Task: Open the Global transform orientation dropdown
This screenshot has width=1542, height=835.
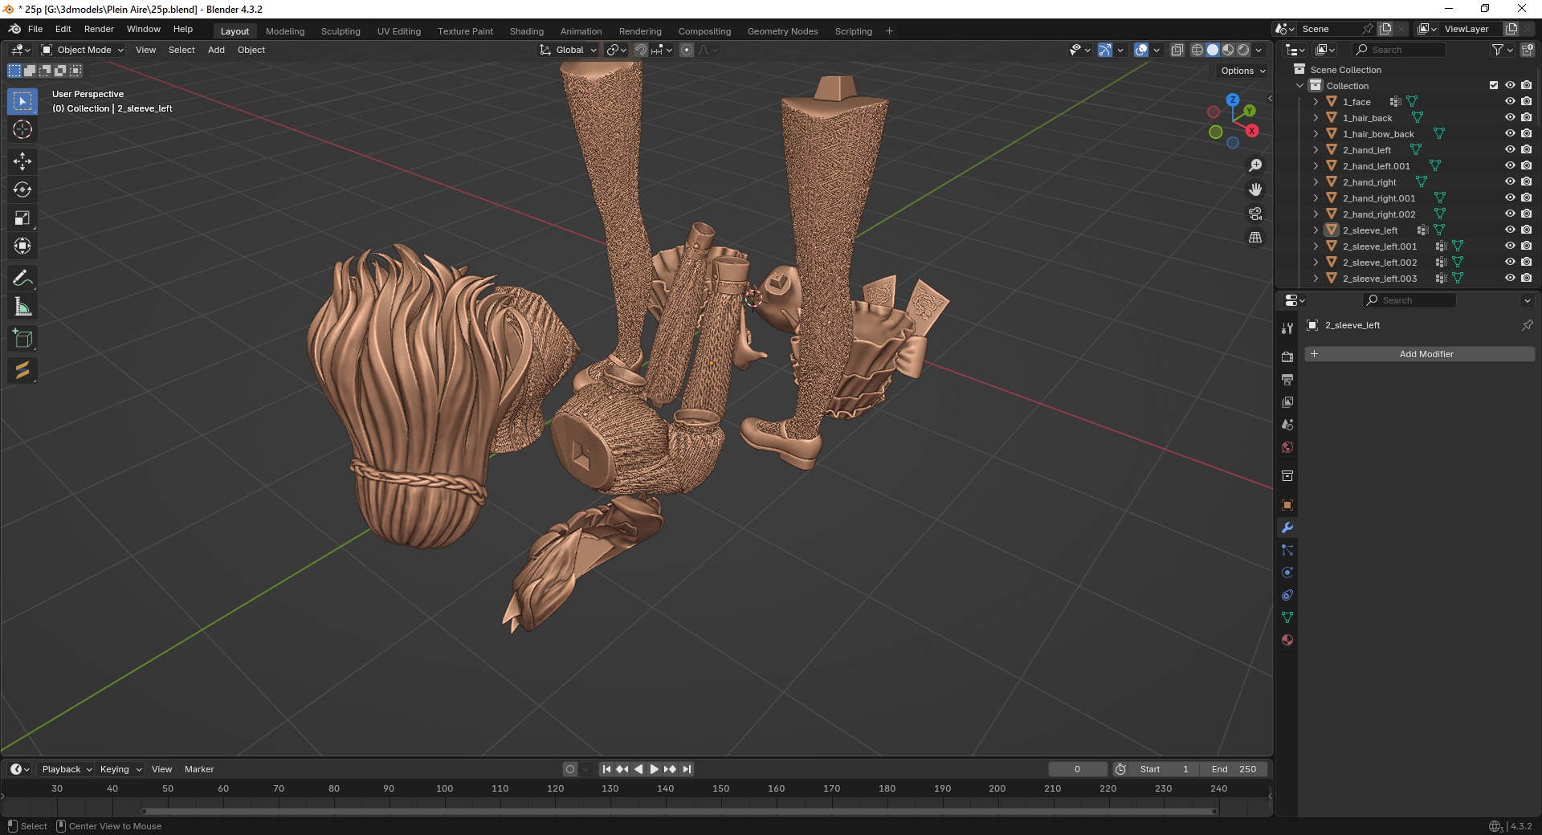Action: click(569, 50)
